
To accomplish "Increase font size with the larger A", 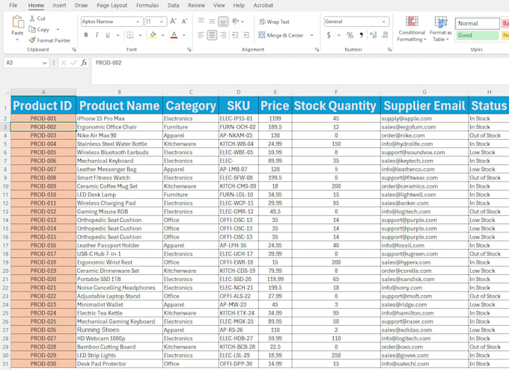I will (x=174, y=22).
